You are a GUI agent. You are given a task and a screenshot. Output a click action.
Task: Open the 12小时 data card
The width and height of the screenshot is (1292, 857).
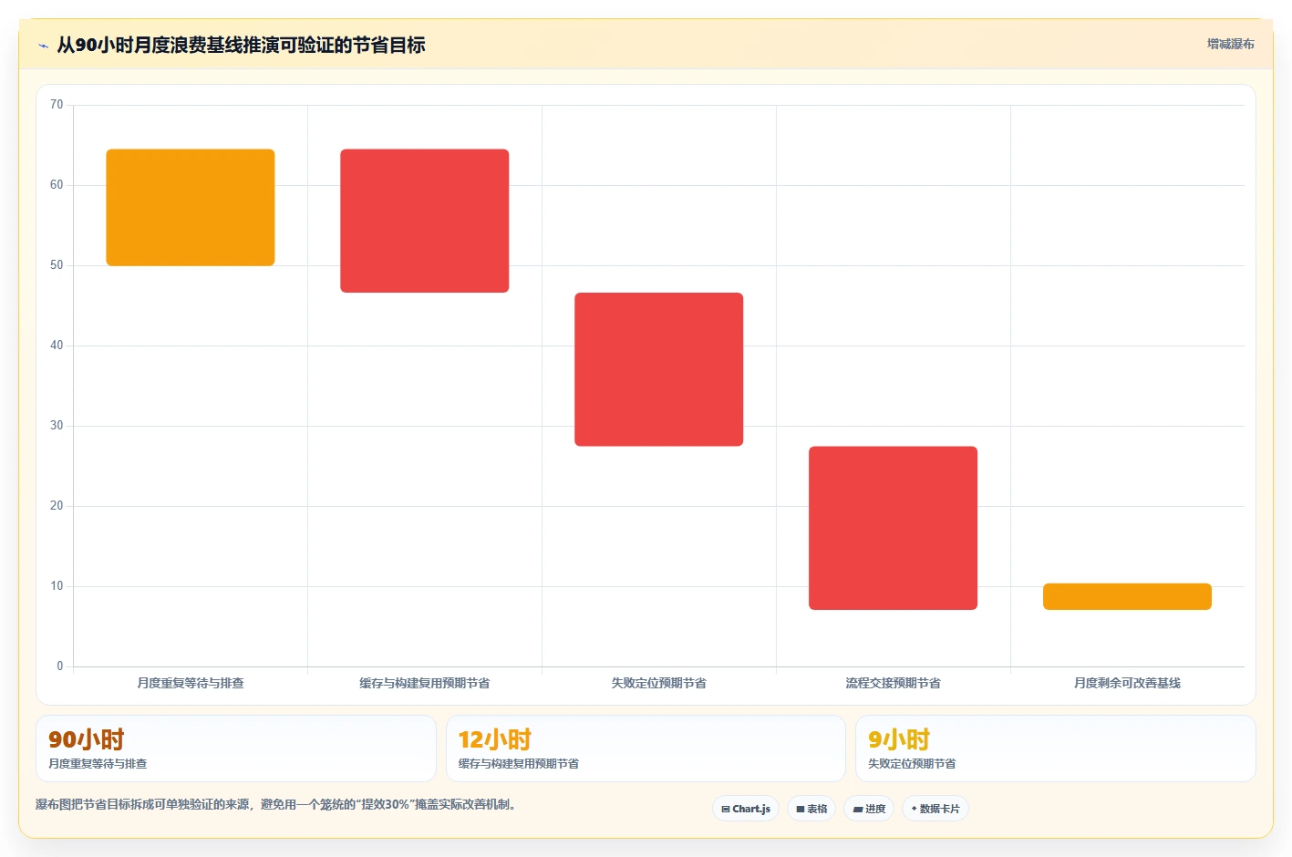click(646, 749)
